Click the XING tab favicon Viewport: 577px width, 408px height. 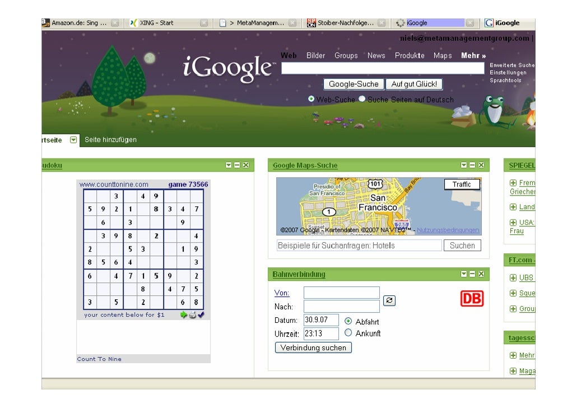(133, 23)
